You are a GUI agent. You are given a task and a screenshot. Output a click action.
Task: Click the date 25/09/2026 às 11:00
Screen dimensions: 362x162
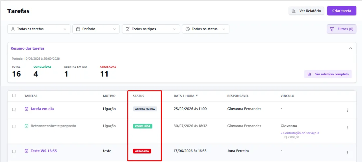(x=190, y=109)
